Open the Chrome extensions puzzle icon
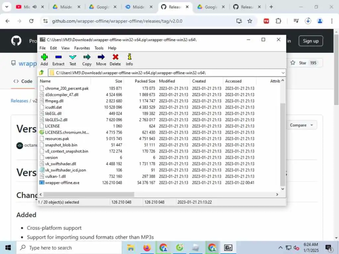Screen dimensions: 339x254 [278, 21]
